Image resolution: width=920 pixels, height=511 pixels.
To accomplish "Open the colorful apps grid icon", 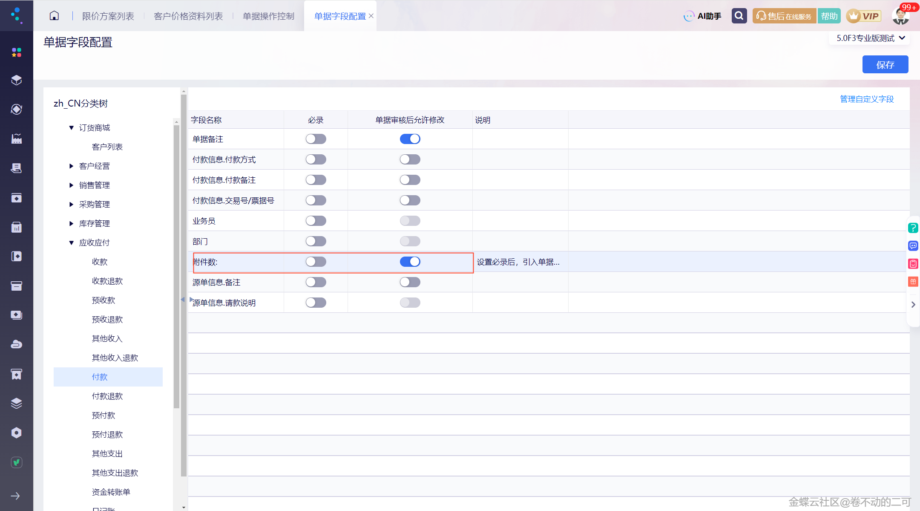I will pos(16,52).
